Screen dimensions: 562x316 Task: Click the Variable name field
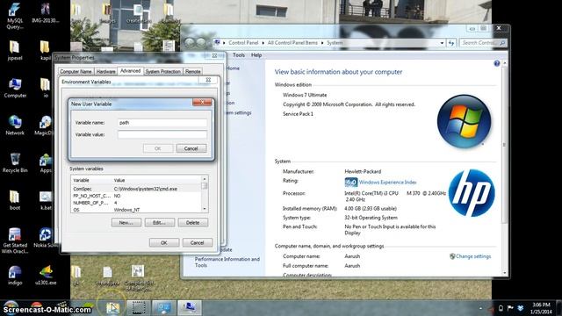tap(162, 123)
